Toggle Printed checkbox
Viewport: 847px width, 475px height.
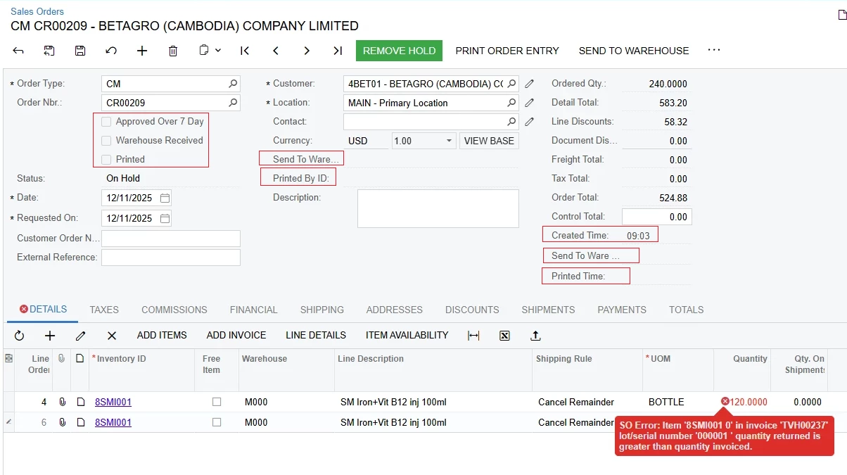(106, 160)
